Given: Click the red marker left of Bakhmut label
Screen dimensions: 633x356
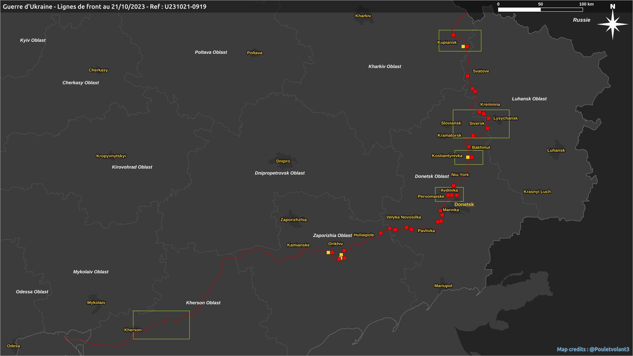Looking at the screenshot, I should pos(468,147).
